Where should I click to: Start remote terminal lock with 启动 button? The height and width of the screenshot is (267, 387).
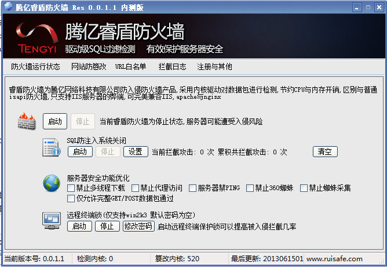click(79, 226)
